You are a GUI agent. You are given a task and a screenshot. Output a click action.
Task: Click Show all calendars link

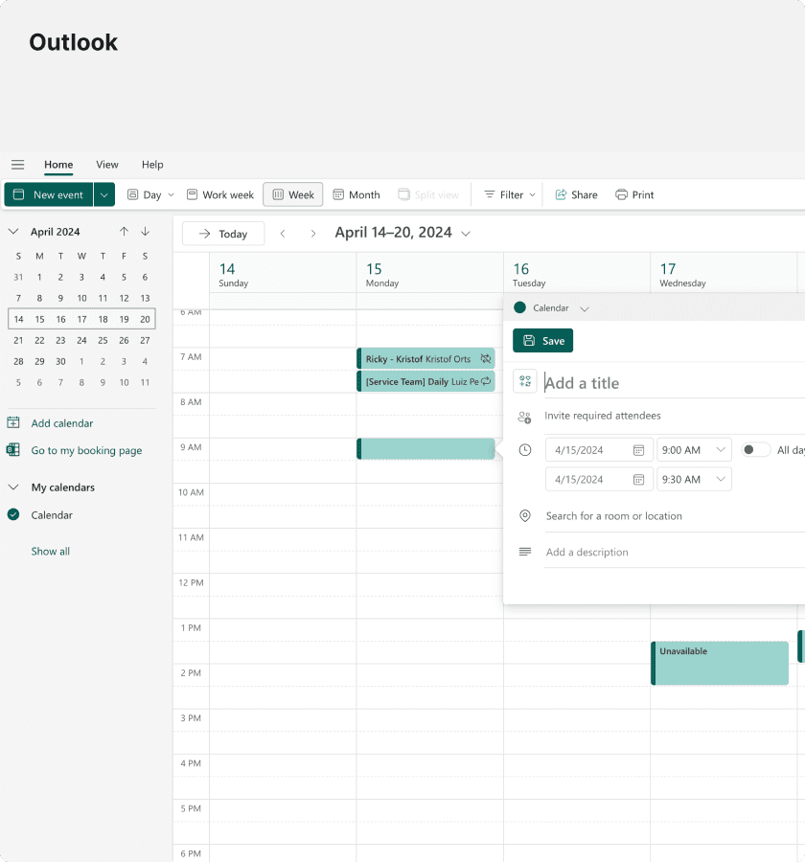50,552
